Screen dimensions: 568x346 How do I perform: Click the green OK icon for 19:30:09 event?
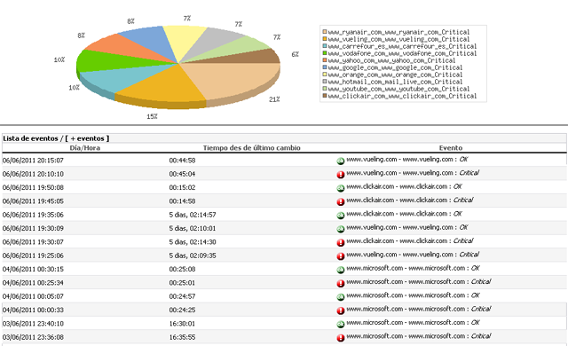pos(341,229)
